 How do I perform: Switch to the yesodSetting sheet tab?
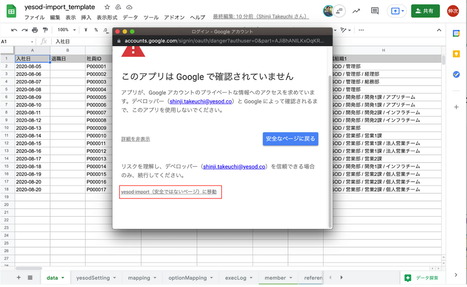click(x=93, y=278)
